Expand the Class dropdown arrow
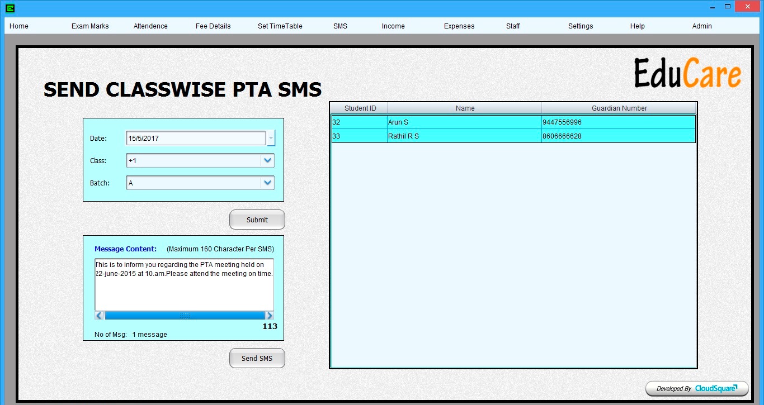 click(267, 161)
